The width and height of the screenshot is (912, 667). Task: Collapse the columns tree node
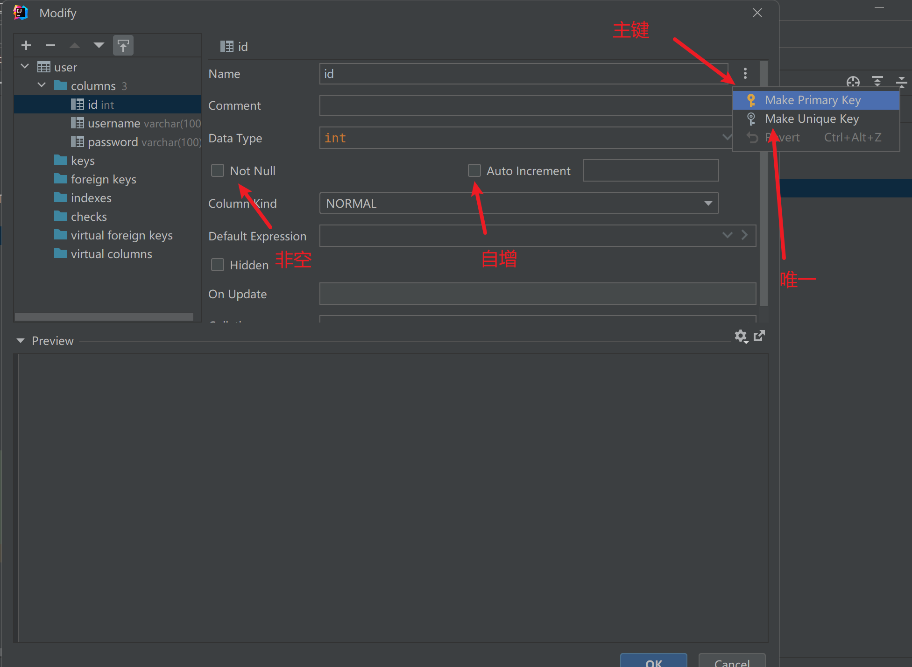point(42,85)
